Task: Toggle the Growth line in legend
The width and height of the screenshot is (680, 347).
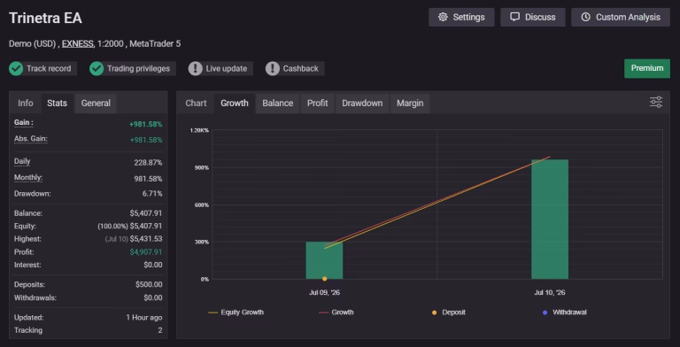Action: (336, 312)
